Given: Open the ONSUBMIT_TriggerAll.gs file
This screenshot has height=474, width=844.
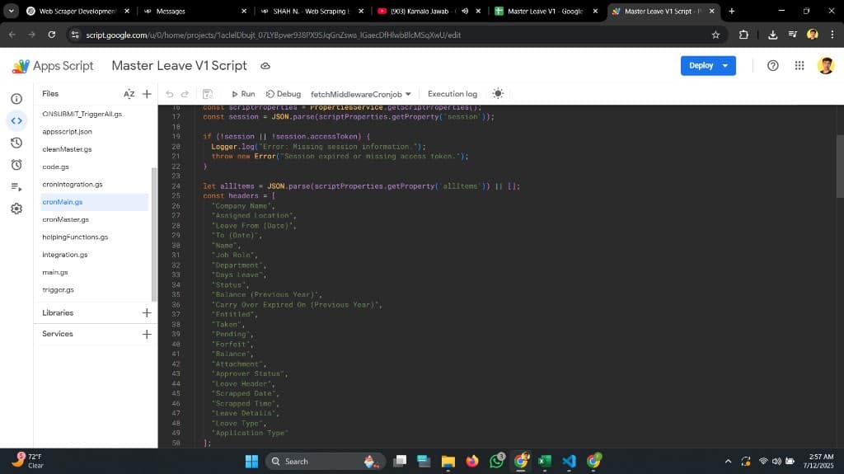Looking at the screenshot, I should coord(82,115).
